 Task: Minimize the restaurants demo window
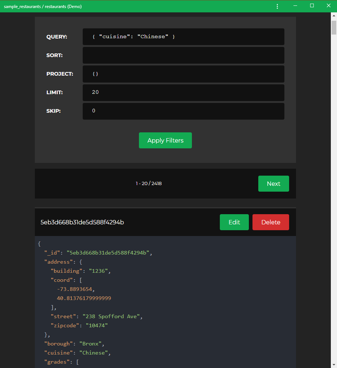(295, 6)
